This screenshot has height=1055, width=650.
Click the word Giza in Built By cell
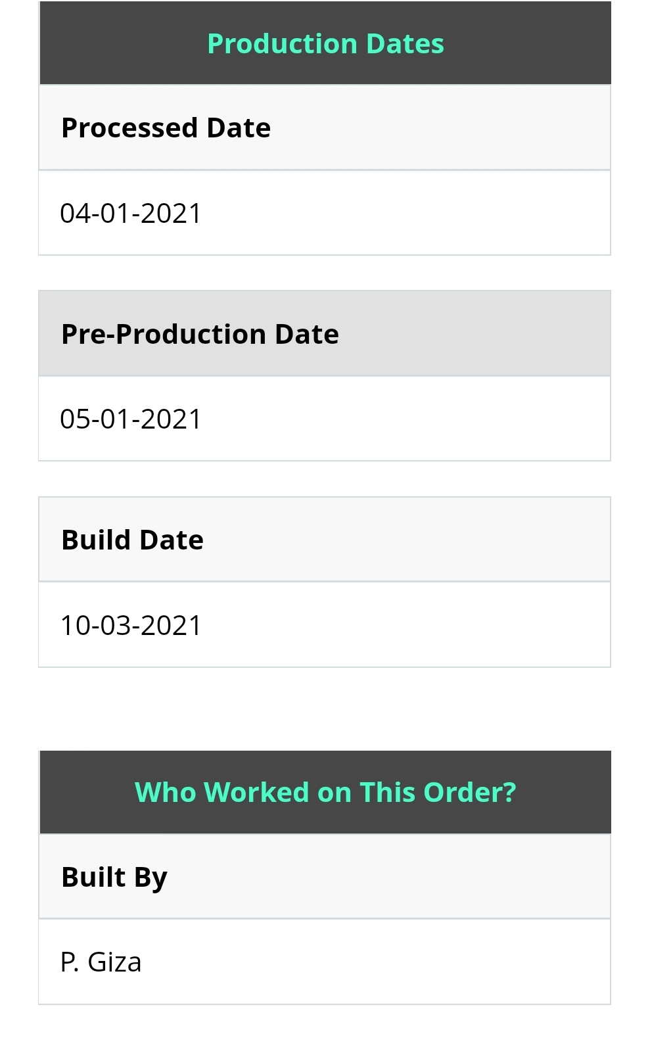[x=114, y=962]
